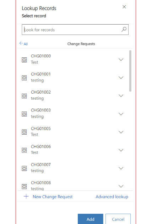
Task: Click the CHG01007 record puzzle icon
Action: tap(24, 168)
